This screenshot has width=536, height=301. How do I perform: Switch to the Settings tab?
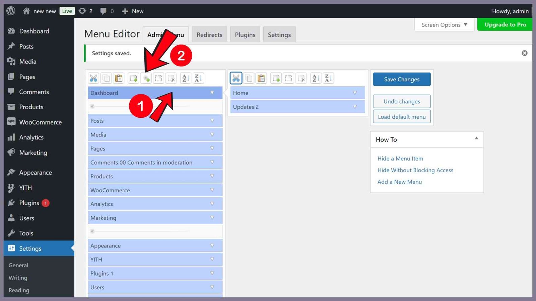pyautogui.click(x=279, y=35)
